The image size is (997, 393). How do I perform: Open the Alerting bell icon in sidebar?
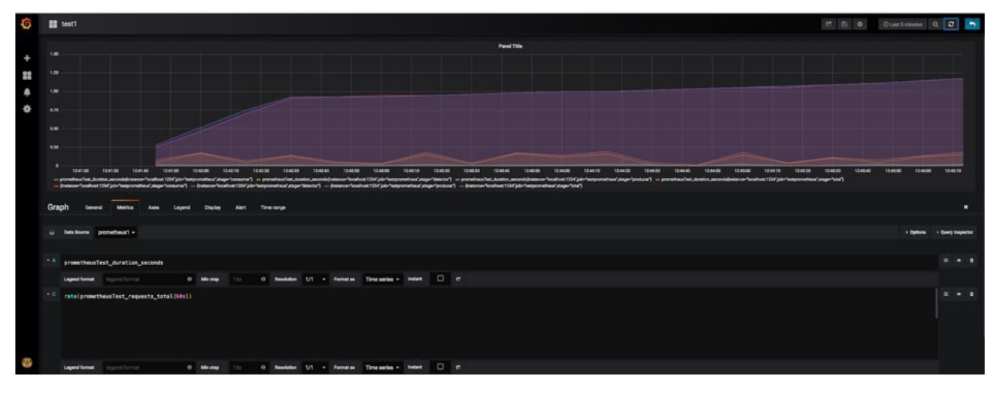pos(27,92)
